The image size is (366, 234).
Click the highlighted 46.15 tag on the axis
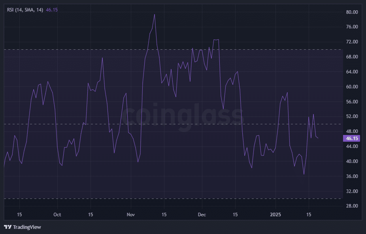click(x=351, y=139)
